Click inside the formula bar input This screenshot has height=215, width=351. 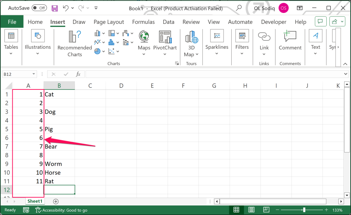(x=215, y=74)
